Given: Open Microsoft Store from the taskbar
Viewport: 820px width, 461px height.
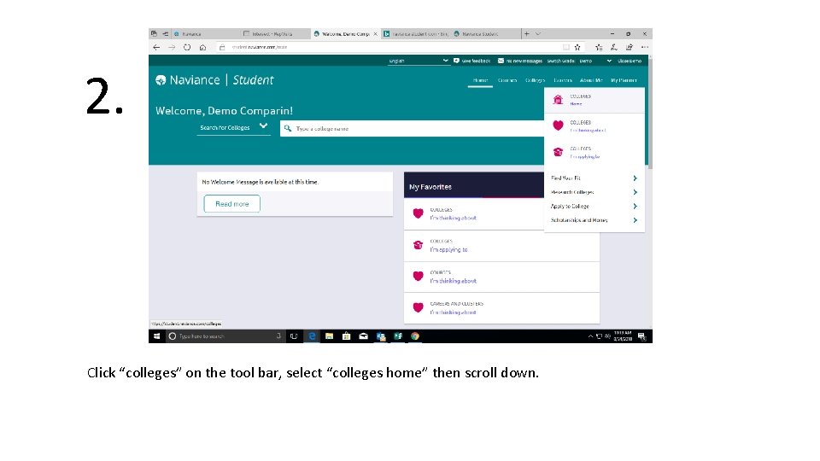Looking at the screenshot, I should click(346, 336).
